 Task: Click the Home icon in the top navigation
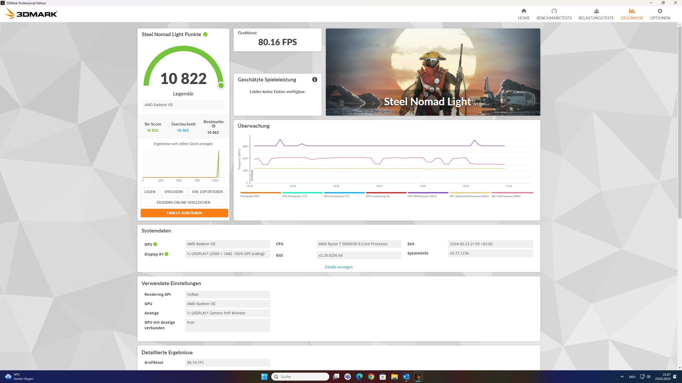[523, 11]
